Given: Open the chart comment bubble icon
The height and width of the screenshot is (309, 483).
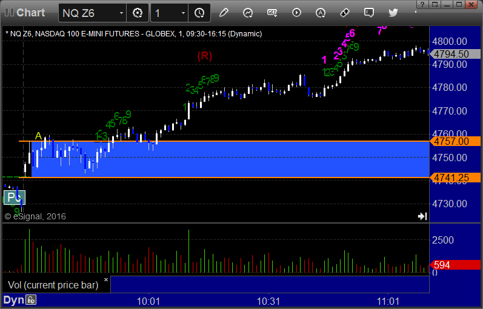Looking at the screenshot, I should pyautogui.click(x=368, y=13).
